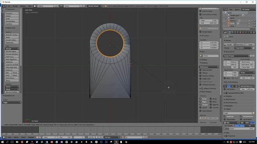The image size is (257, 144).
Task: Click the Subdivide button
Action: (12, 62)
